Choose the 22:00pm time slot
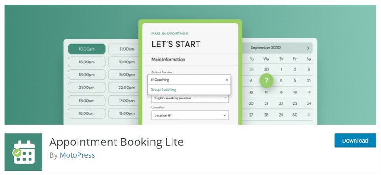381x175 pixels. point(124,87)
